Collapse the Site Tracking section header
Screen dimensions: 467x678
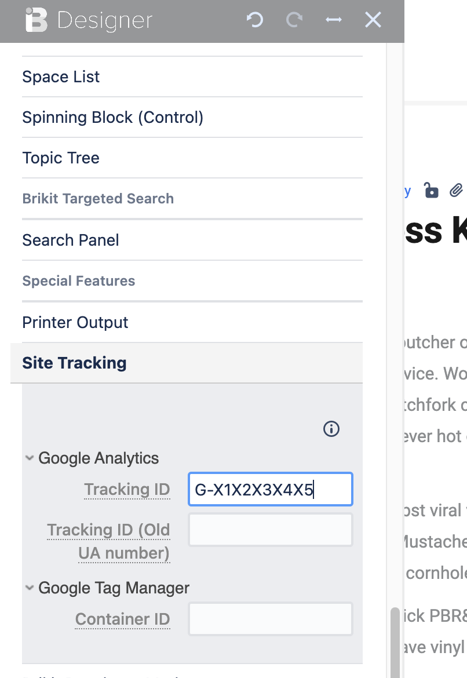187,363
